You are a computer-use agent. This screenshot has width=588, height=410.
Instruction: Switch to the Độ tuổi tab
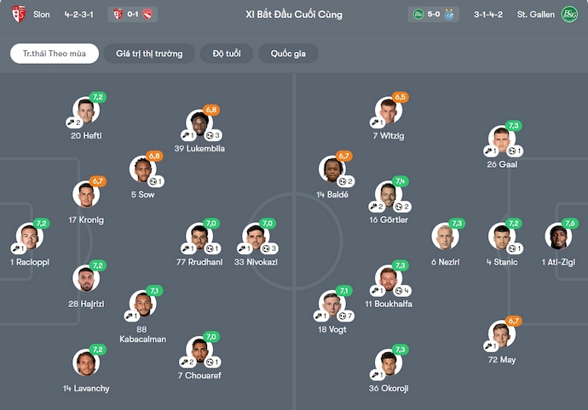point(227,54)
